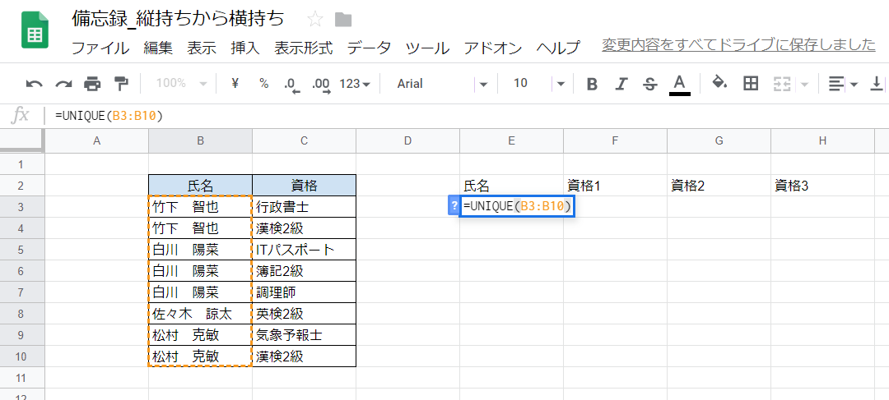Select cell 気象予報士
This screenshot has height=400, width=889.
304,335
